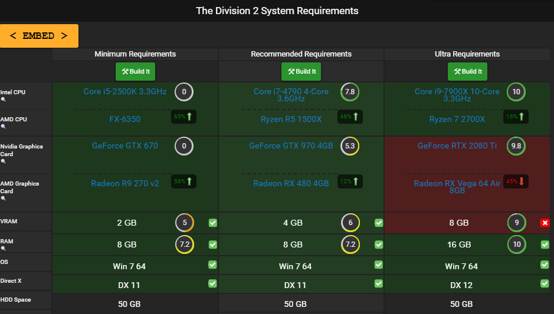The height and width of the screenshot is (314, 554).
Task: Click the 9.8 score circle for RTX 2080 Ti
Action: [x=516, y=146]
